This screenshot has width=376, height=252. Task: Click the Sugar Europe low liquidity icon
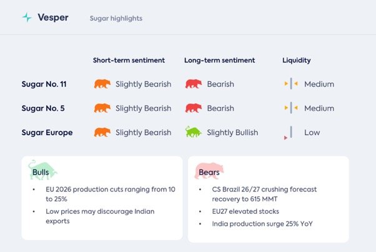coord(290,133)
